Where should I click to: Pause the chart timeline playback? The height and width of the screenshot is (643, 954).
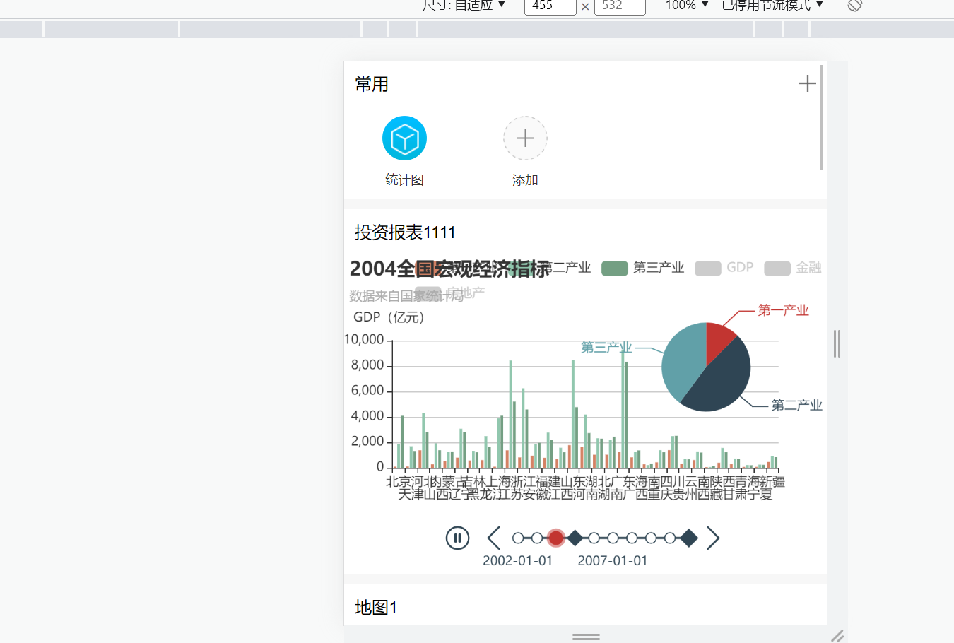click(457, 538)
